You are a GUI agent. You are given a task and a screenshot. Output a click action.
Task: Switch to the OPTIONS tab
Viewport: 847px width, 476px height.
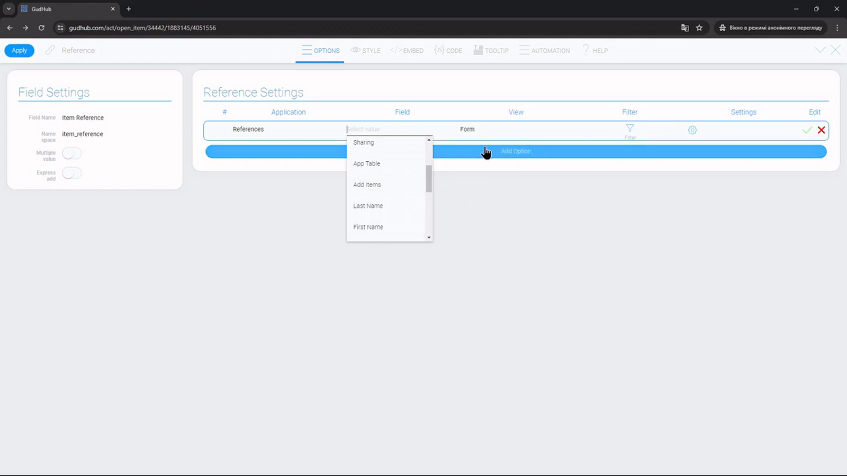tap(320, 50)
